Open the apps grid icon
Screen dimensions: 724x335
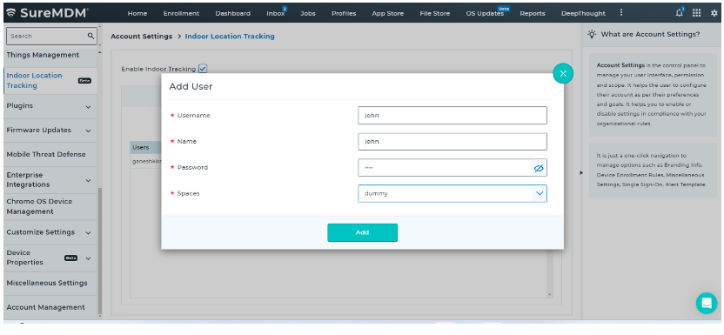click(696, 13)
